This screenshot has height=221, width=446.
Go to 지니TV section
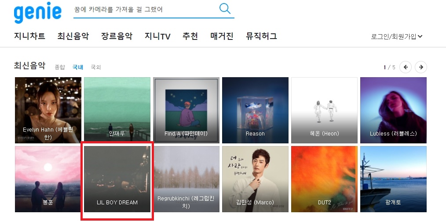coord(157,36)
